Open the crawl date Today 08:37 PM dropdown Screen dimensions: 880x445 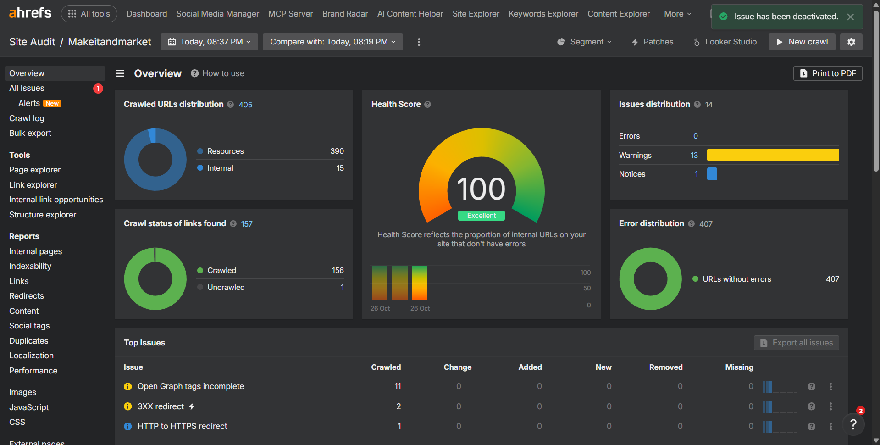[209, 42]
